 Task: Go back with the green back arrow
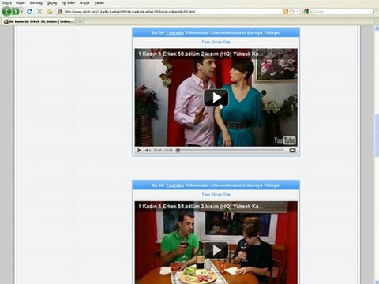click(6, 11)
